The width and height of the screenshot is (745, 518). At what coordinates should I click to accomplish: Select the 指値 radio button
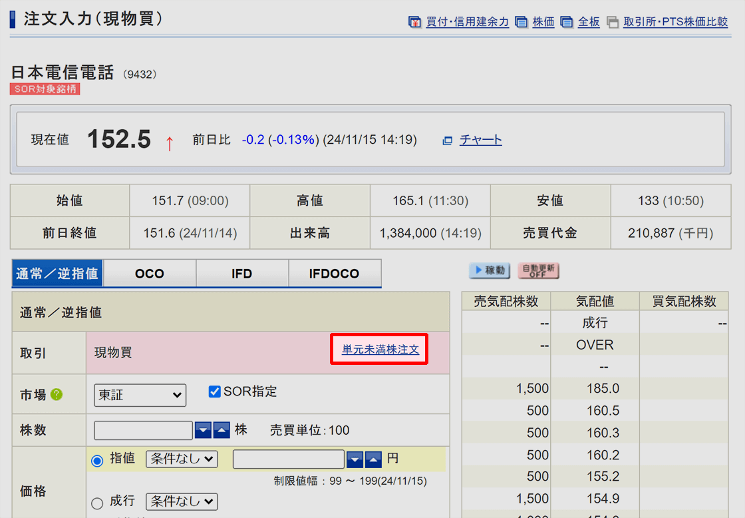coord(97,461)
